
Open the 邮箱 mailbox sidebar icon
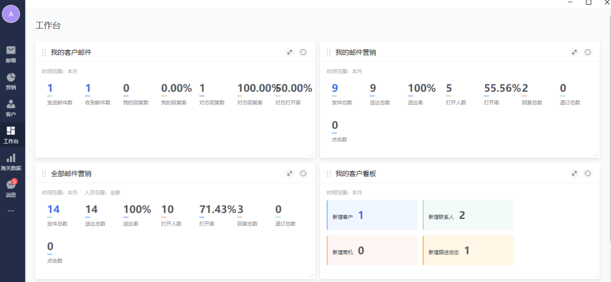click(11, 53)
